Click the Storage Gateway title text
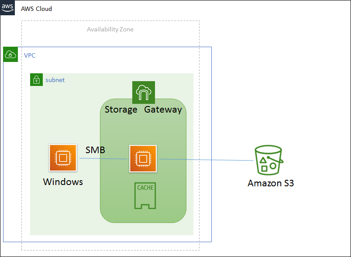 145,110
